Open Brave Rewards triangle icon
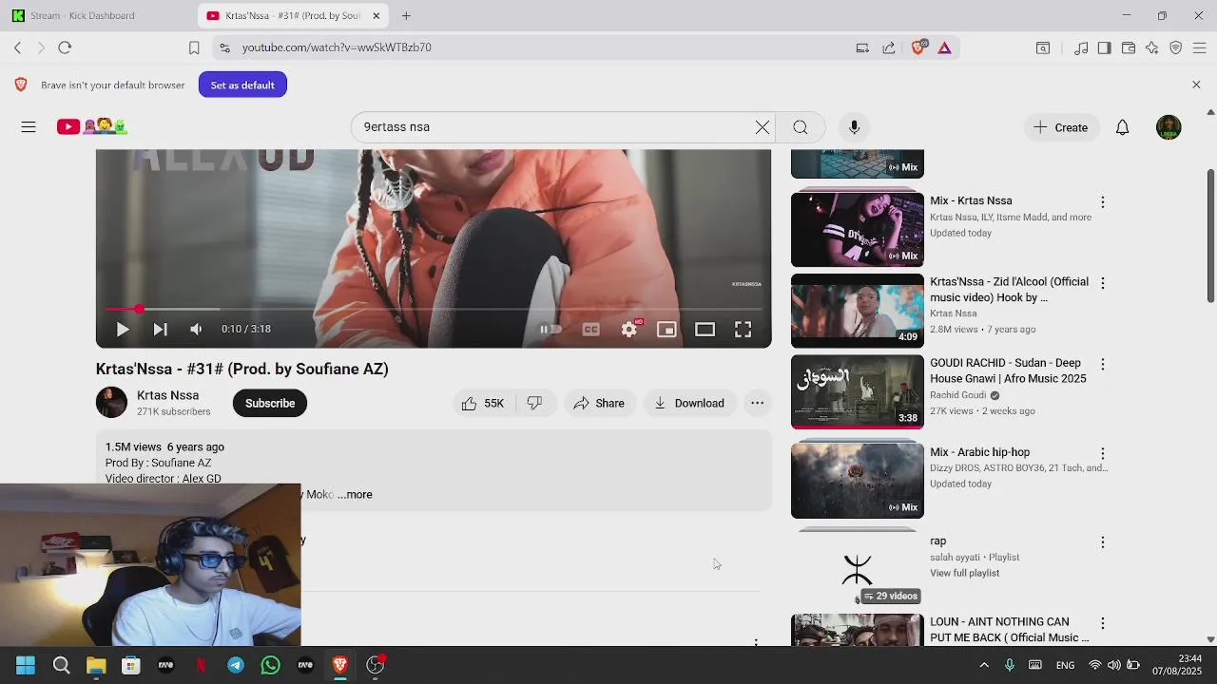This screenshot has width=1217, height=684. click(x=944, y=47)
